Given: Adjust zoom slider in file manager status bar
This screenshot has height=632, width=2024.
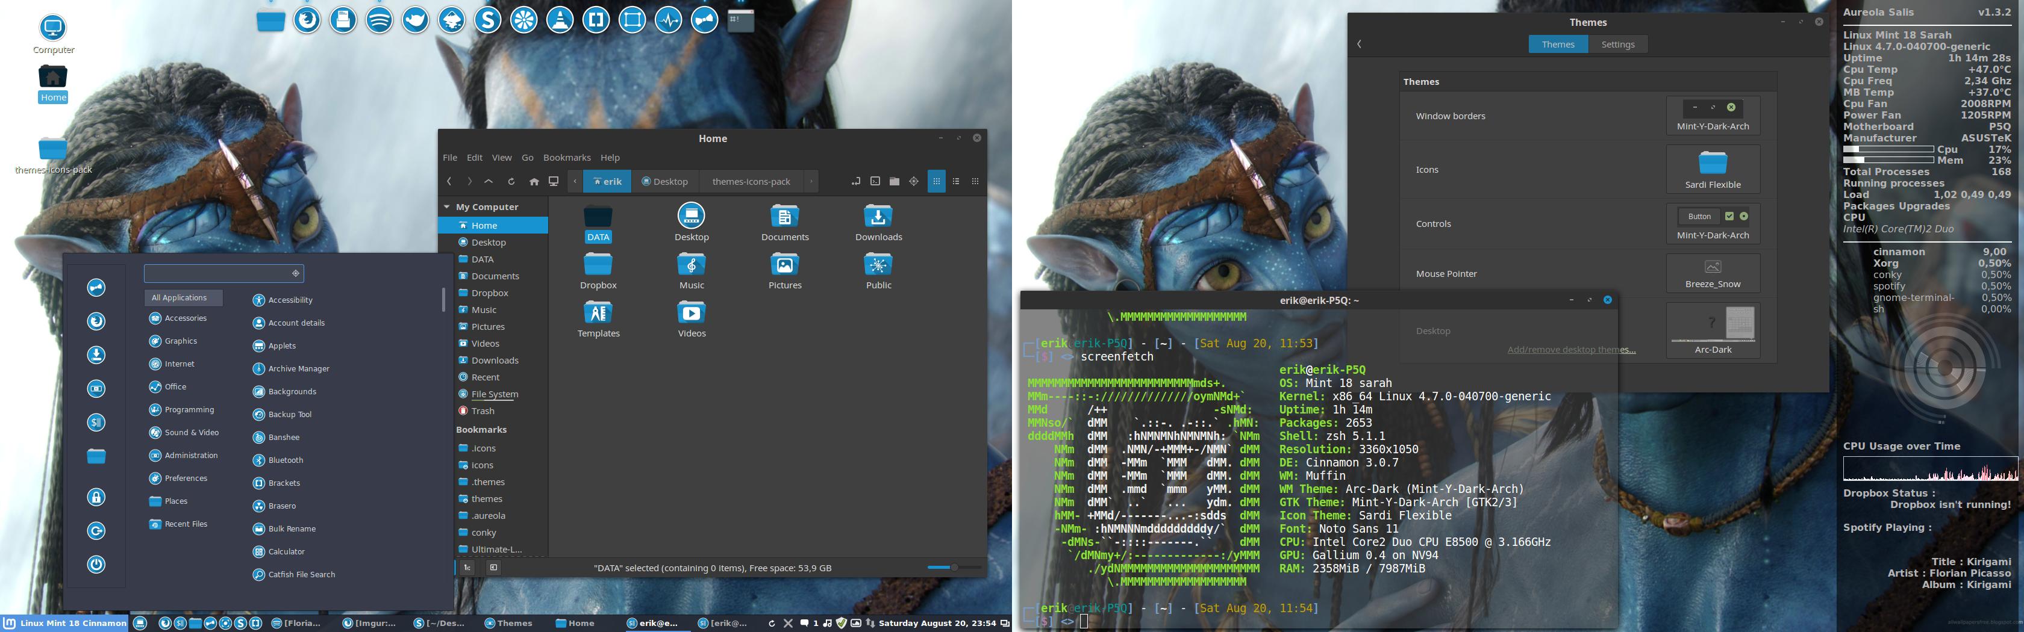Looking at the screenshot, I should click(954, 567).
